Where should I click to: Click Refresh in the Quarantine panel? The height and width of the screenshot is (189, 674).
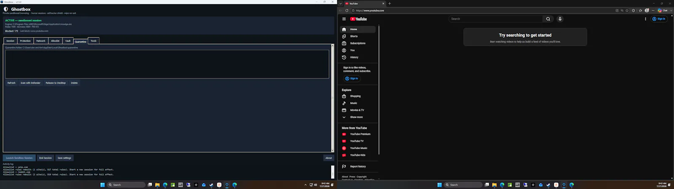tap(11, 83)
